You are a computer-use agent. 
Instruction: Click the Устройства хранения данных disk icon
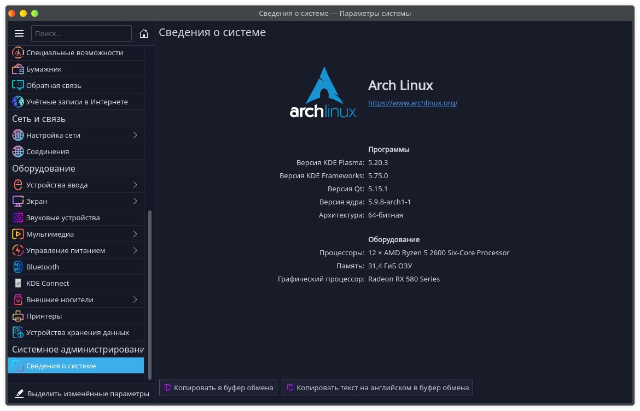click(18, 332)
